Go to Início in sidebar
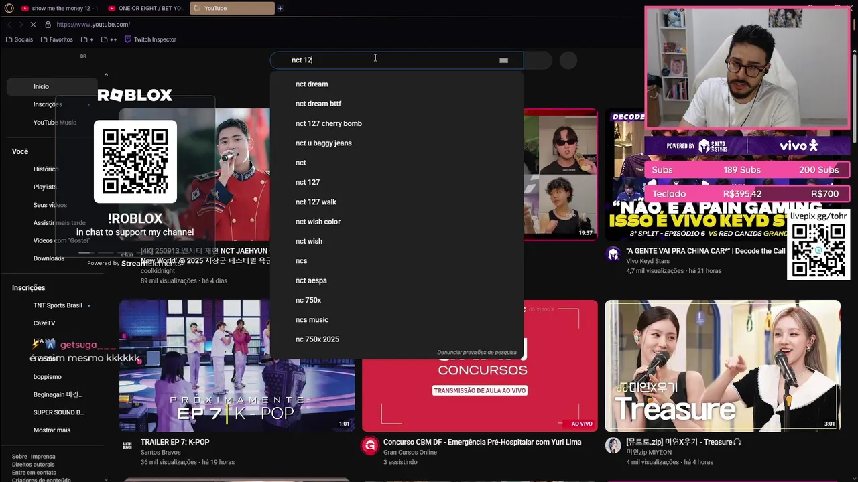 52,86
